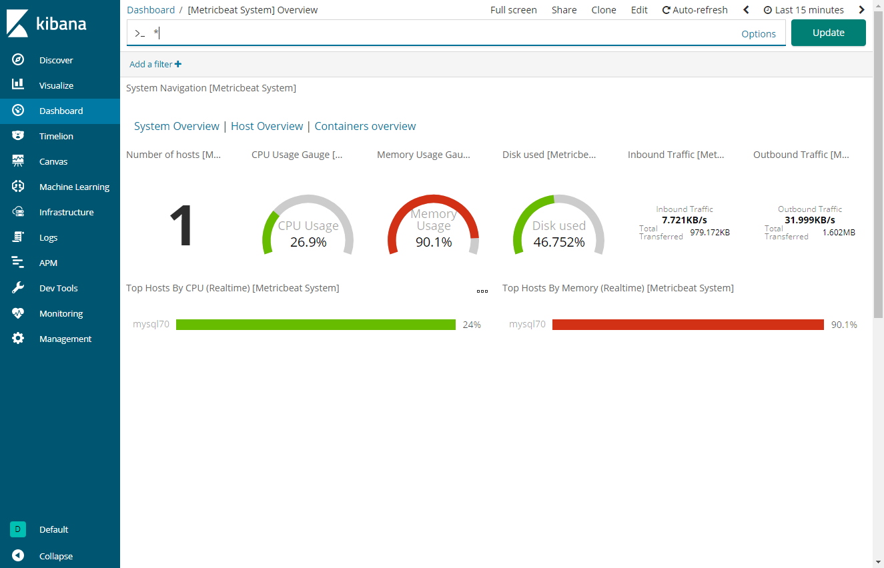The height and width of the screenshot is (568, 884).
Task: Click Full screen in the top bar
Action: (514, 10)
